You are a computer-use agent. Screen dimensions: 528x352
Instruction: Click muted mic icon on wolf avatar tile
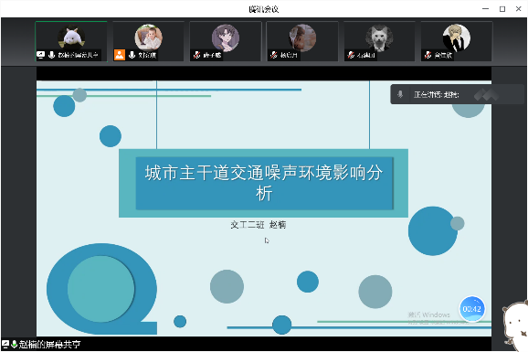351,55
